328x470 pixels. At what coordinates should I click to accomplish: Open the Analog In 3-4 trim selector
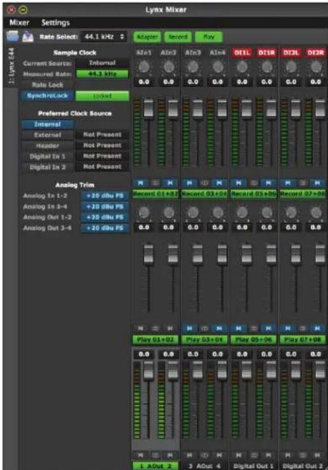pyautogui.click(x=104, y=207)
